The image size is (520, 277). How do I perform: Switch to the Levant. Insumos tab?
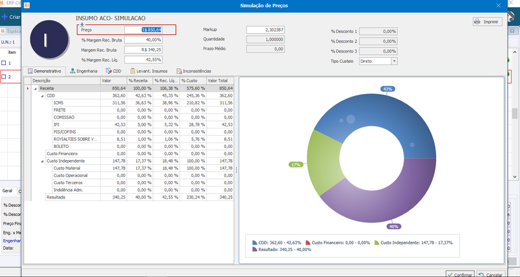(149, 71)
